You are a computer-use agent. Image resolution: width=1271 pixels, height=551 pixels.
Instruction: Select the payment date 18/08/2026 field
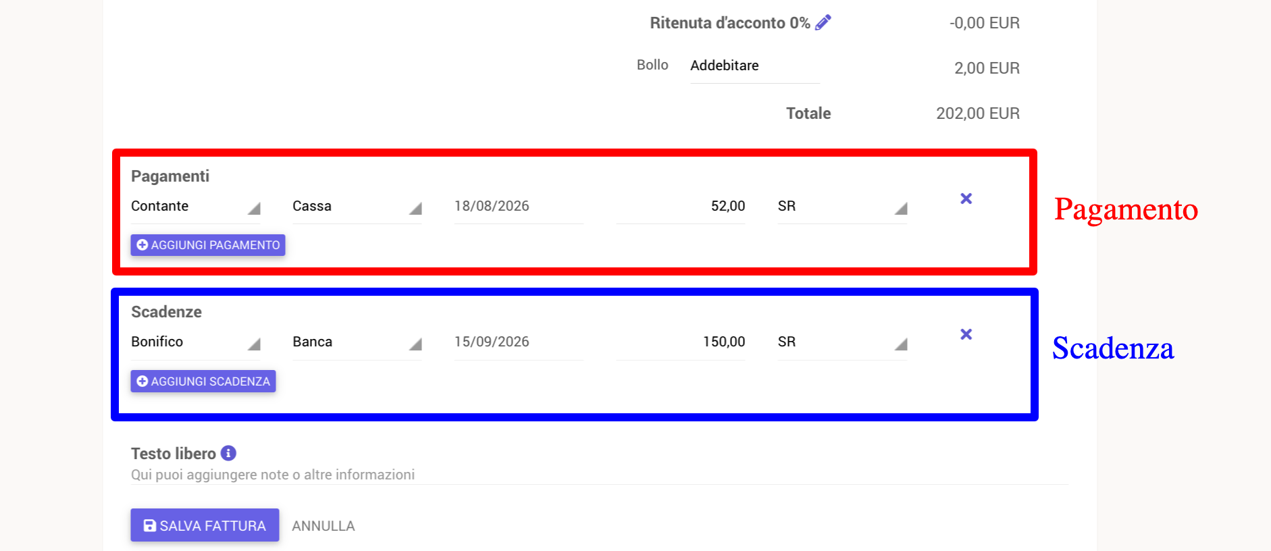tap(519, 207)
